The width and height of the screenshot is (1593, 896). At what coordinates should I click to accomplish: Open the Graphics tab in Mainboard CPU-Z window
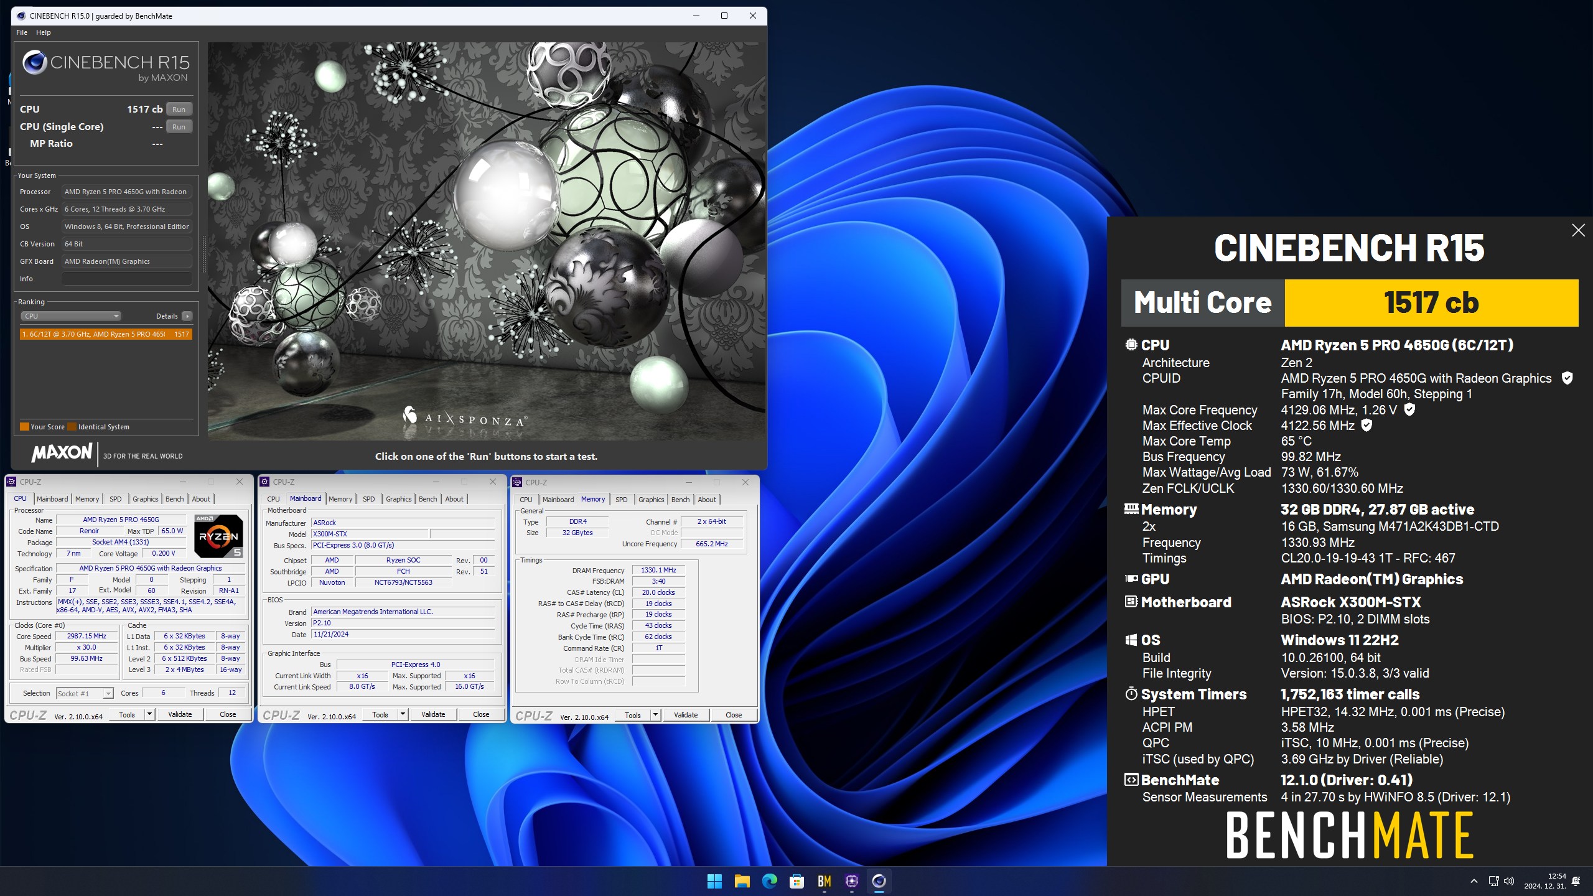pyautogui.click(x=399, y=499)
